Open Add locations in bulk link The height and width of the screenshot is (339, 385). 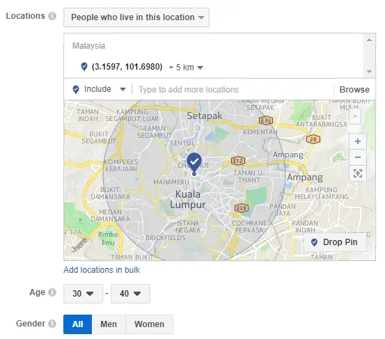(x=102, y=270)
